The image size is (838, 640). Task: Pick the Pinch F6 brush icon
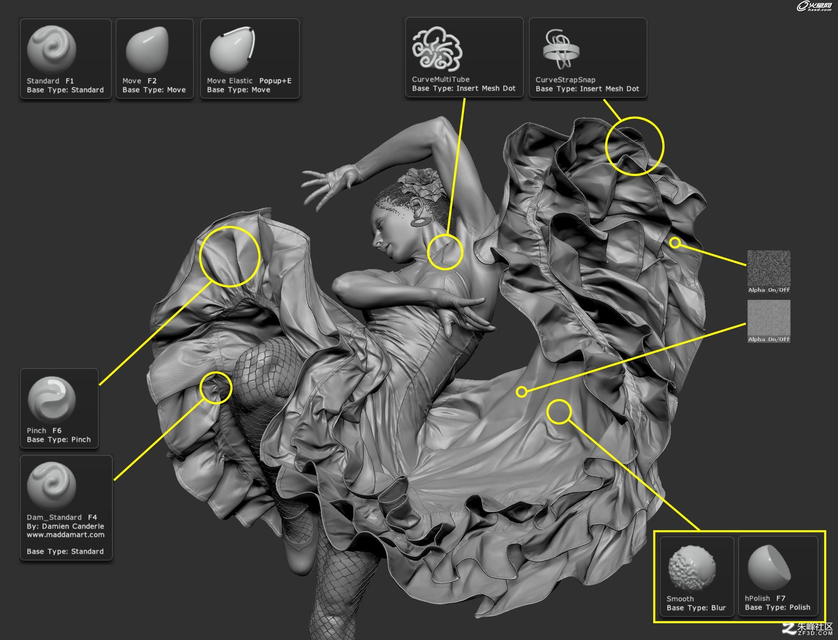tap(52, 400)
